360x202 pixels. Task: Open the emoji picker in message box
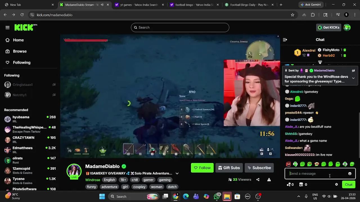coord(350,174)
